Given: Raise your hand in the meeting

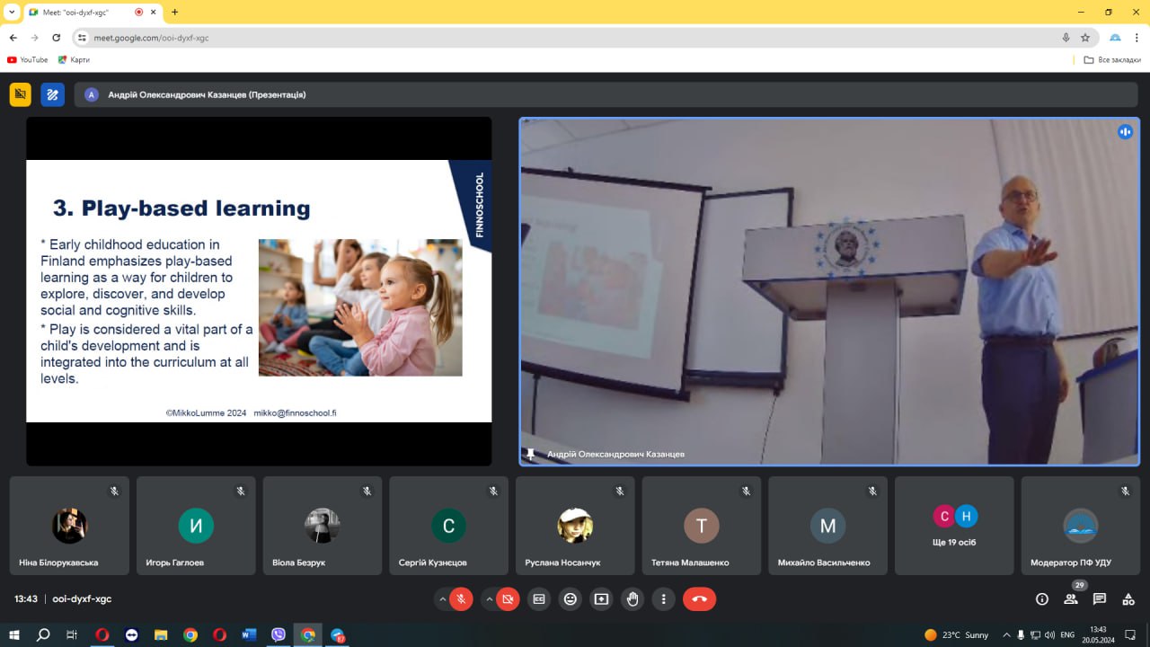Looking at the screenshot, I should coord(632,599).
